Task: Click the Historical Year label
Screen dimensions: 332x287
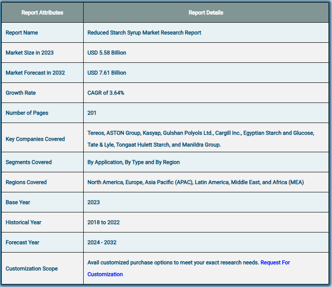Action: point(23,222)
